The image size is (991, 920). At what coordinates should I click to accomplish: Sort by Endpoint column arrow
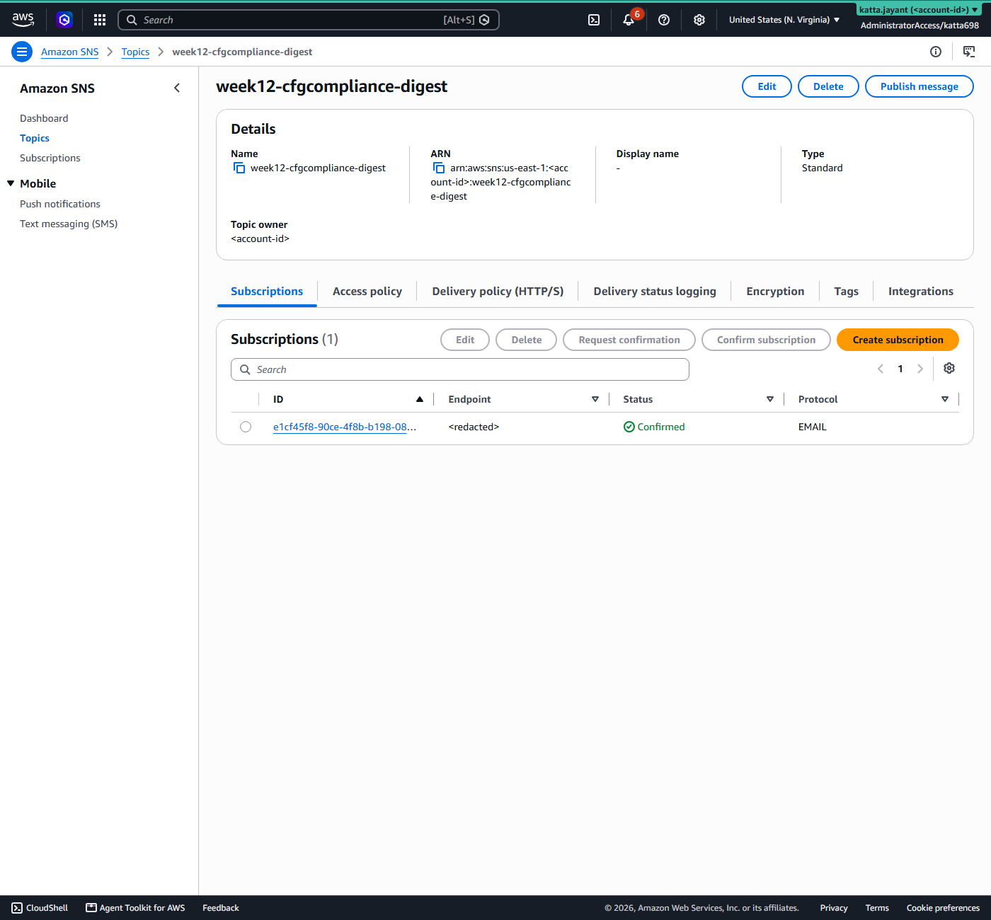[595, 399]
